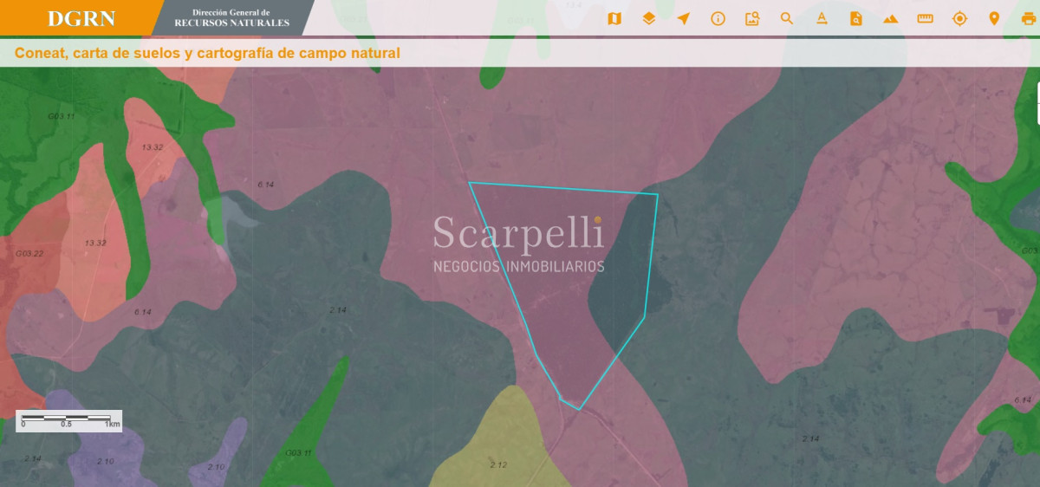Activate the information (i) tool
1040x487 pixels.
pos(718,18)
